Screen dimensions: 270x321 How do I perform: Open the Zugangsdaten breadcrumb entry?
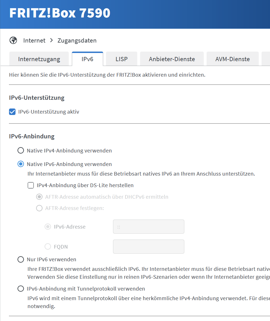coord(77,41)
